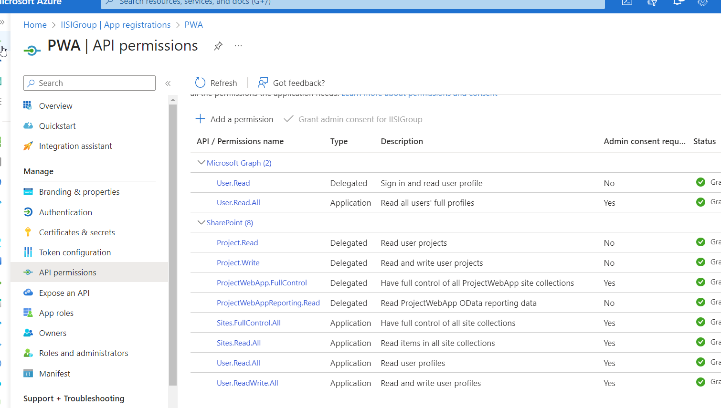Image resolution: width=721 pixels, height=408 pixels.
Task: Click the granted status checkmark for Project.Read
Action: pos(700,242)
